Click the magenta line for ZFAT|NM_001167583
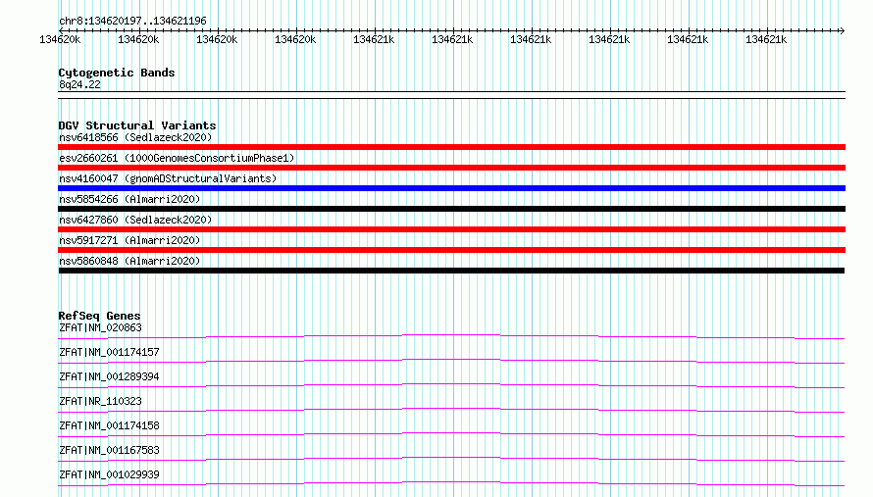873x497 pixels. [451, 459]
